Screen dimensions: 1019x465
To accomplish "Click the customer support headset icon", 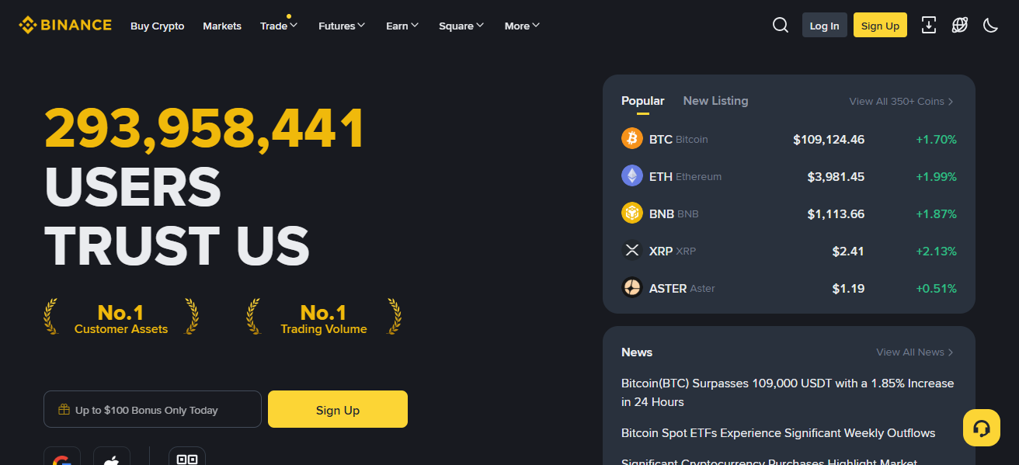I will 981,428.
